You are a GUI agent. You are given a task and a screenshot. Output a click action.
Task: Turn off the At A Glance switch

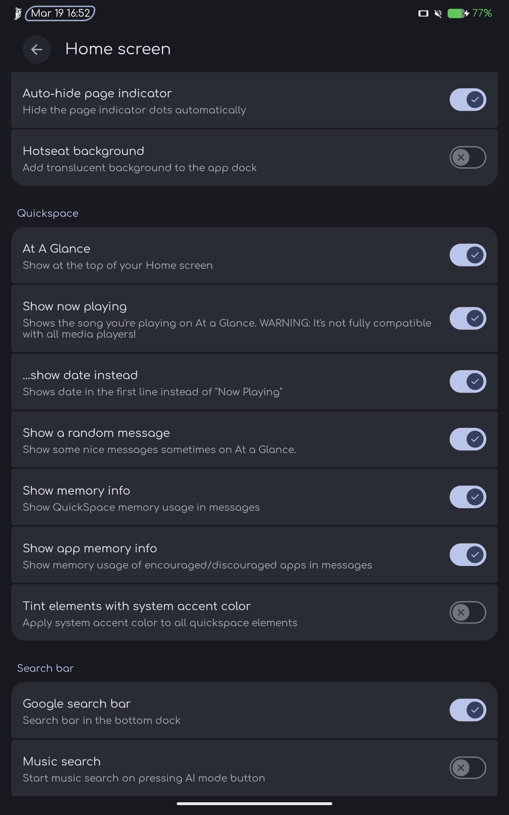pyautogui.click(x=467, y=255)
